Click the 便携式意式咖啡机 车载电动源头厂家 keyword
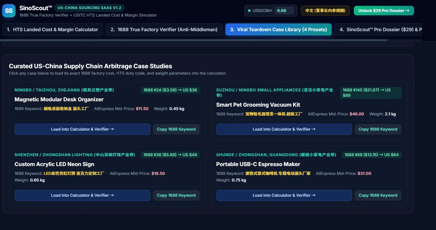The width and height of the screenshot is (436, 230). coord(278,173)
